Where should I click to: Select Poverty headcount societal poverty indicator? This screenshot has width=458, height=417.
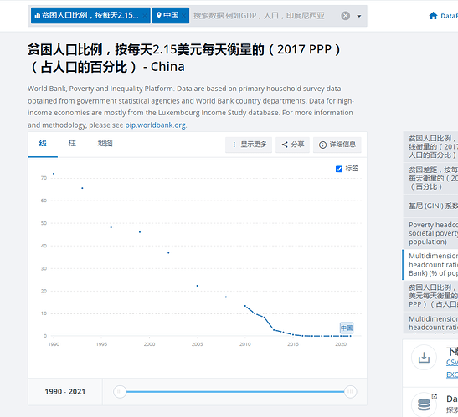tap(430, 233)
